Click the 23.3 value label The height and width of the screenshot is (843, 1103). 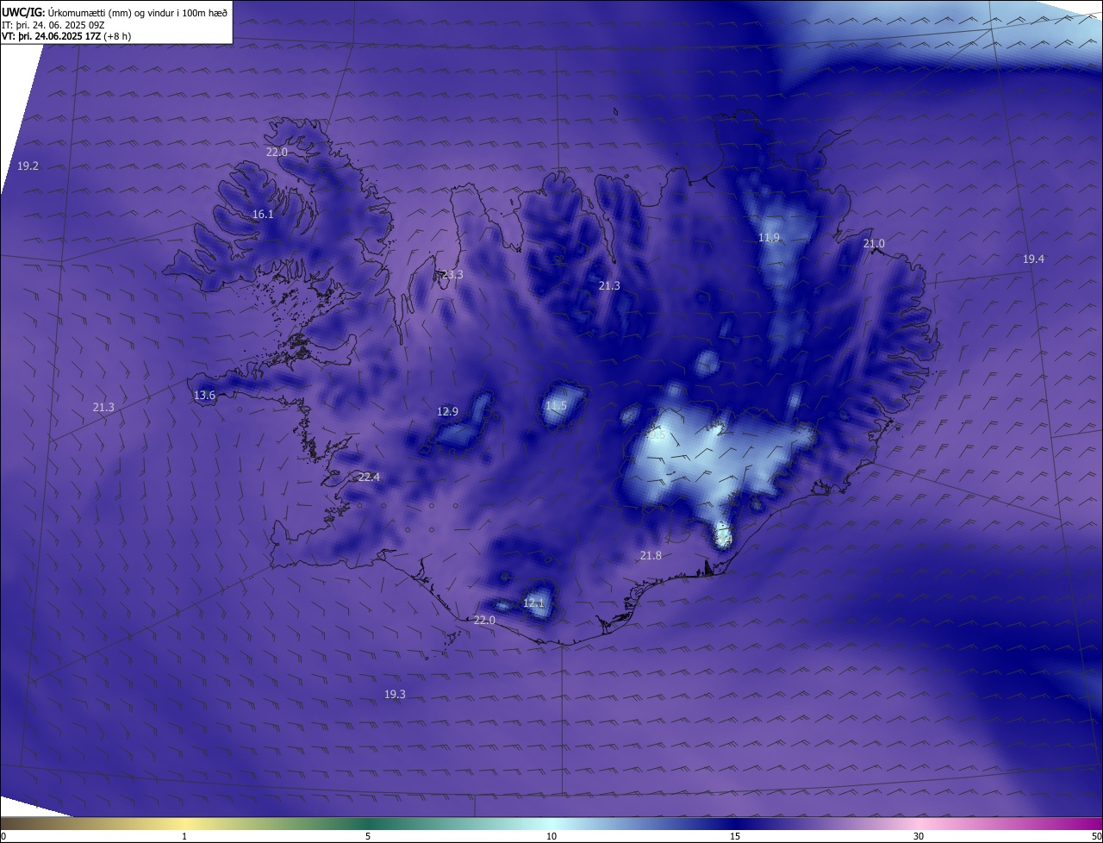point(452,275)
